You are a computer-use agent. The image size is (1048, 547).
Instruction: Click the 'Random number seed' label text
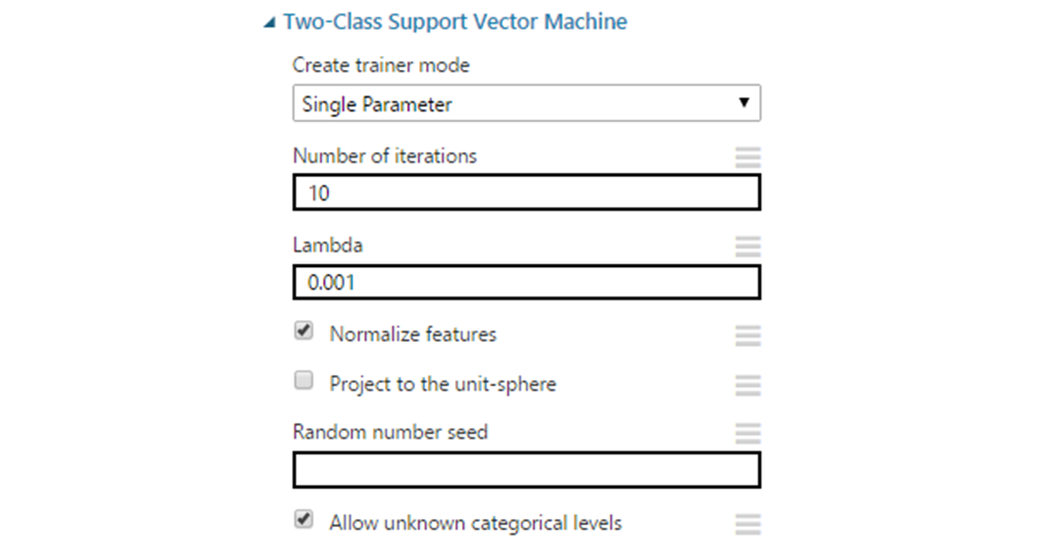click(x=390, y=432)
